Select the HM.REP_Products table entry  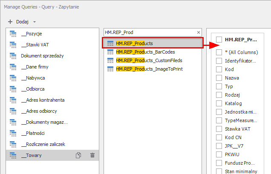(134, 43)
